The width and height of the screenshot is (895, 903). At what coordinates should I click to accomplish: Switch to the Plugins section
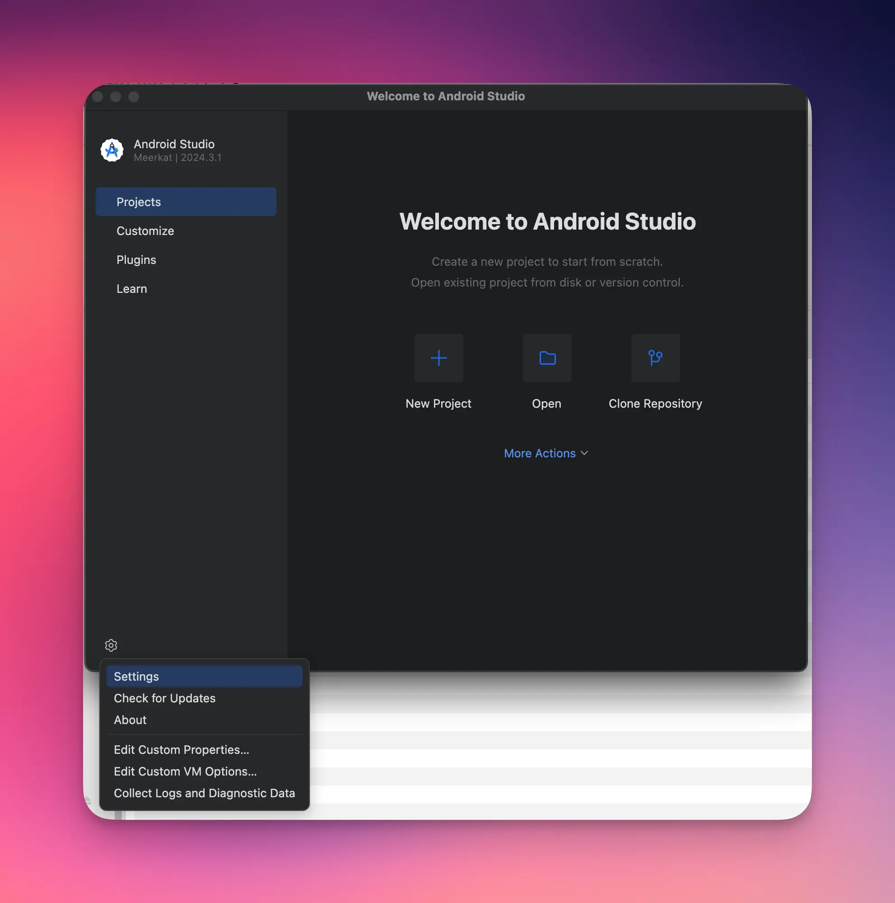pyautogui.click(x=186, y=260)
